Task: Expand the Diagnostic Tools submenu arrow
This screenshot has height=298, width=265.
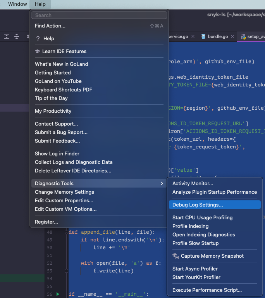Action: point(162,184)
